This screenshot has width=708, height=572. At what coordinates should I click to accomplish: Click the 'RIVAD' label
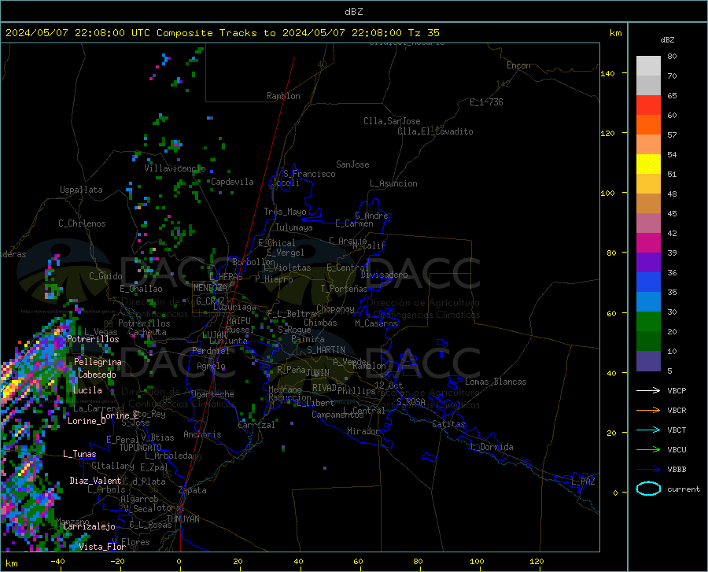324,388
